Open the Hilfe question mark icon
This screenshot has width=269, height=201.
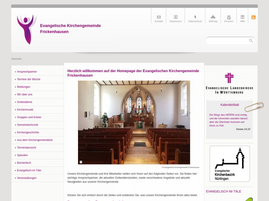coord(242,17)
